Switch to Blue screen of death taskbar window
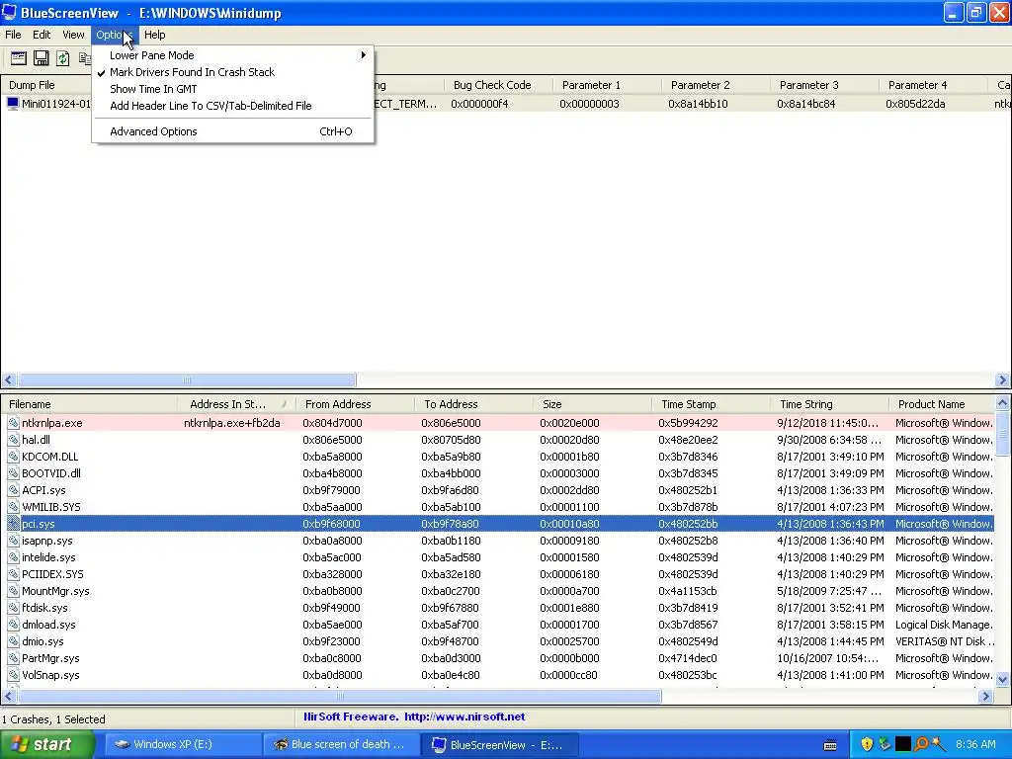1012x759 pixels. coord(340,744)
